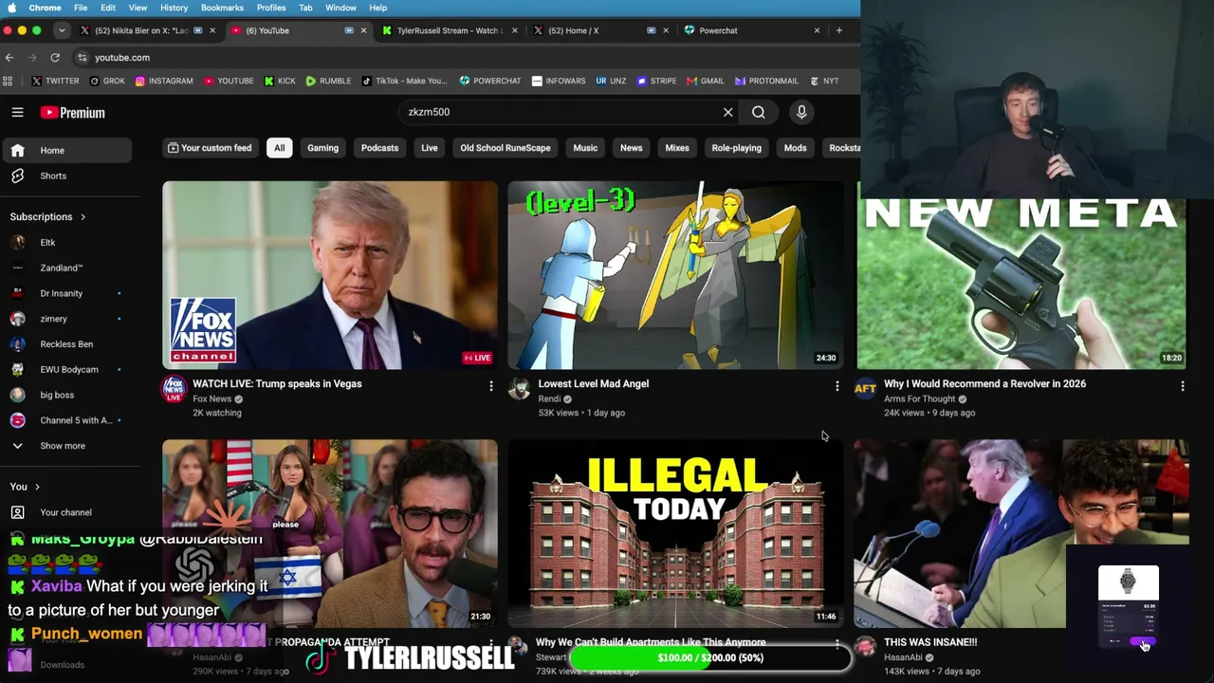Filter the feed by Music
This screenshot has height=683, width=1214.
[585, 148]
